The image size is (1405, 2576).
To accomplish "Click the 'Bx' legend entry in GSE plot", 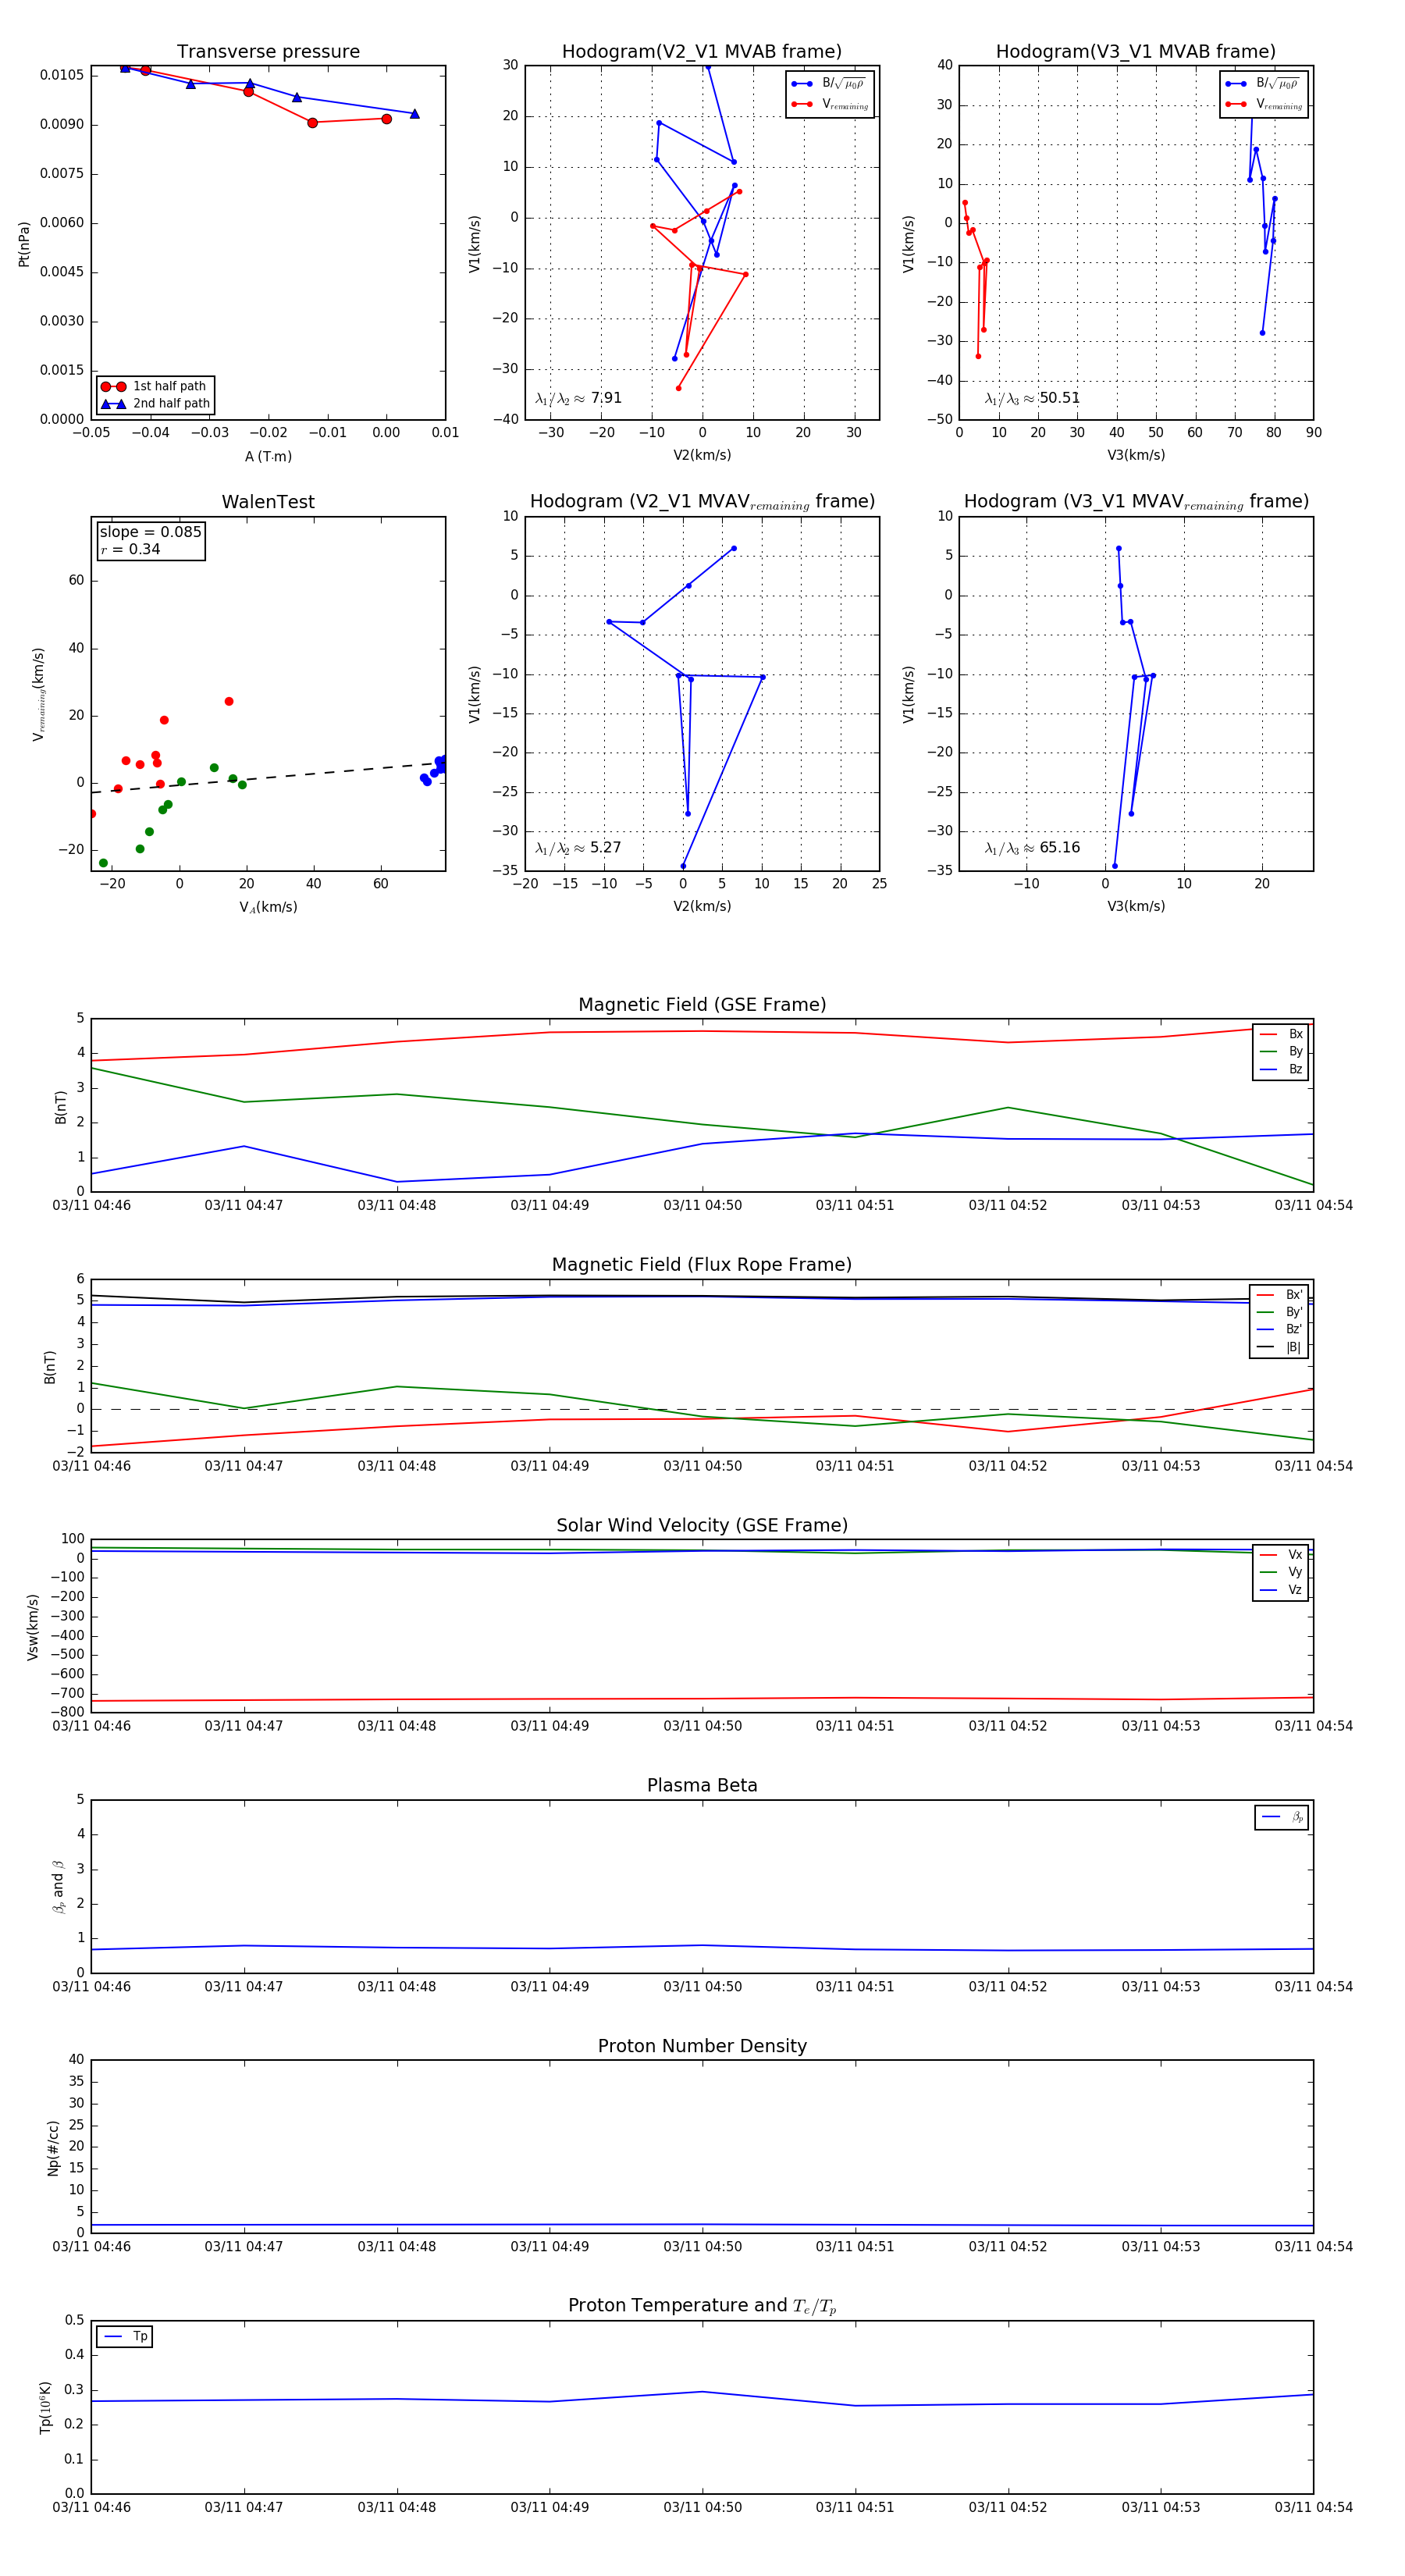I will coord(1282,1034).
